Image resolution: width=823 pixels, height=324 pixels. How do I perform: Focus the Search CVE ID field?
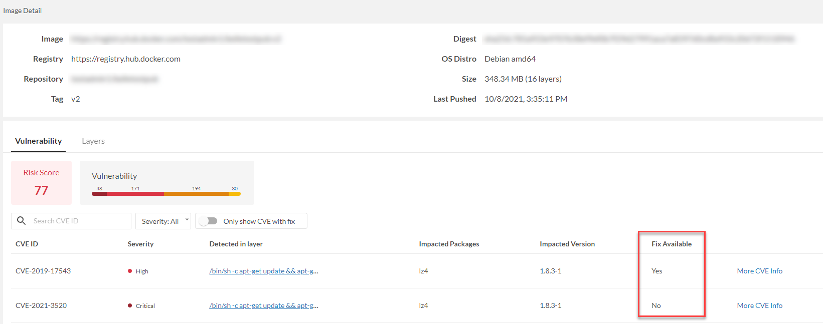(80, 221)
